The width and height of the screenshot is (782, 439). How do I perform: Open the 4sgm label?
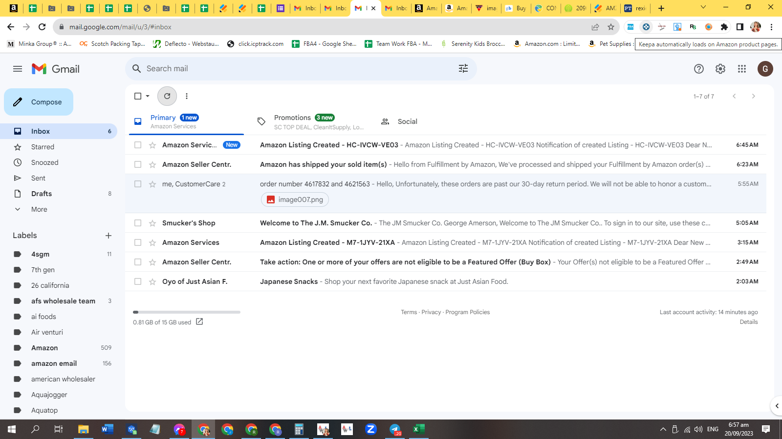click(59, 254)
